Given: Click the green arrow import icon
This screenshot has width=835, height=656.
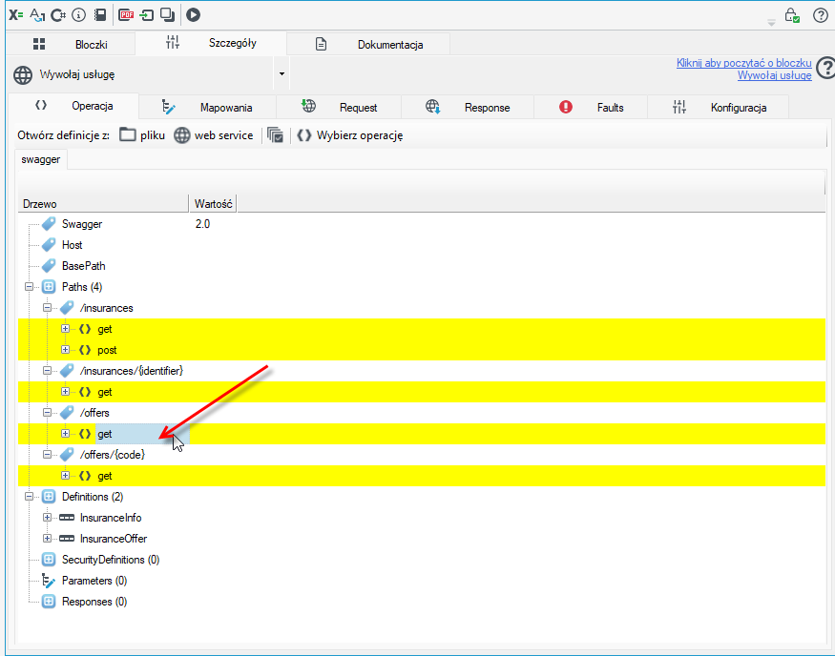Looking at the screenshot, I should coord(146,15).
